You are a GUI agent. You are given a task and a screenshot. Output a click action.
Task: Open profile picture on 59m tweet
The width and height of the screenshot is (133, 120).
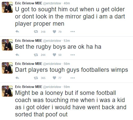coord(7,91)
